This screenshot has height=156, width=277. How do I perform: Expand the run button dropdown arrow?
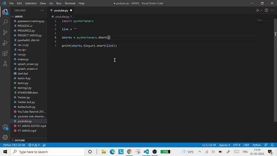[261, 10]
